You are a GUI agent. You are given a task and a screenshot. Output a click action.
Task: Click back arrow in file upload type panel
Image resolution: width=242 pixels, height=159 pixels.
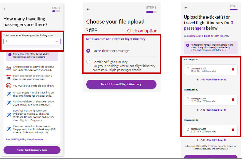click(x=88, y=9)
